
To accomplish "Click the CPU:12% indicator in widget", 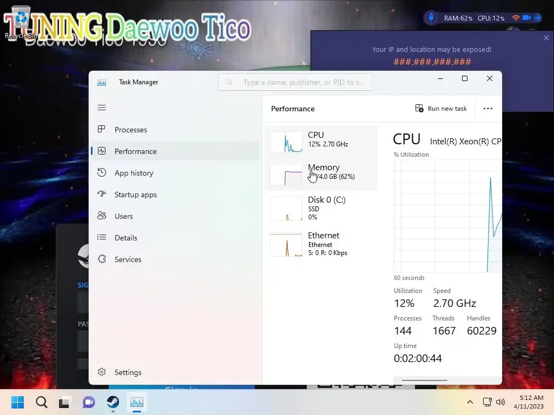I will point(491,18).
